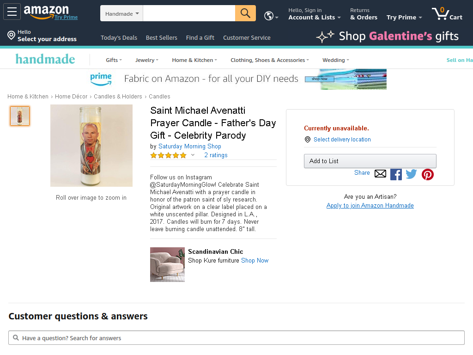Share on Facebook icon

pos(396,174)
